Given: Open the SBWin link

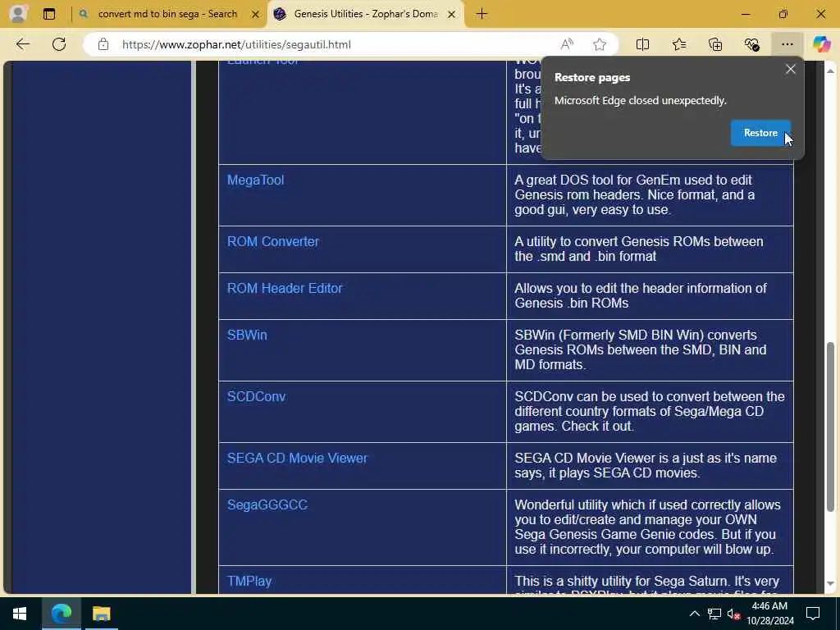Looking at the screenshot, I should pos(247,335).
